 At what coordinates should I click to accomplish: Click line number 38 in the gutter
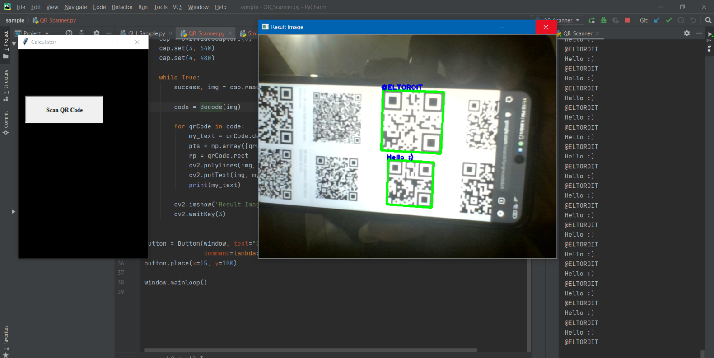(x=121, y=283)
